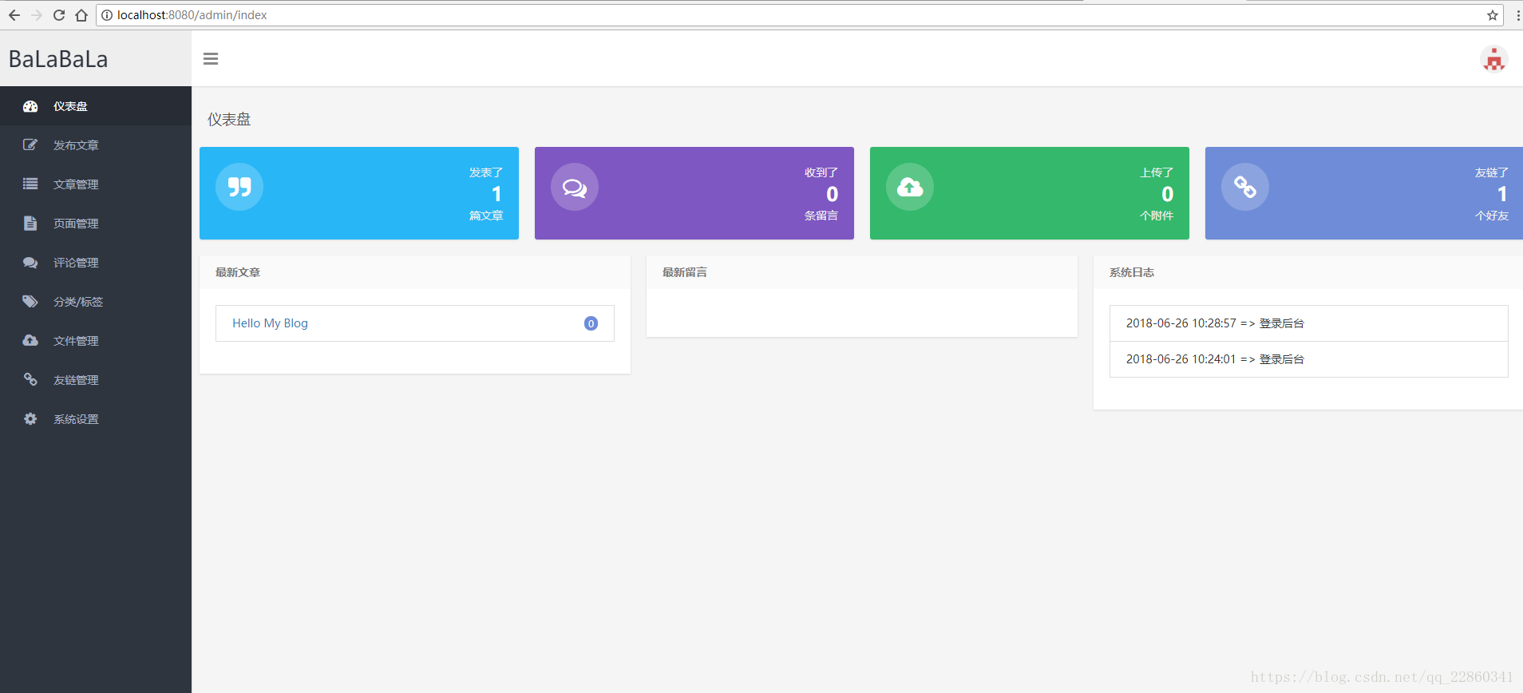Click the link icon on the friends card
Screen dimensions: 1523x693
[x=1245, y=187]
